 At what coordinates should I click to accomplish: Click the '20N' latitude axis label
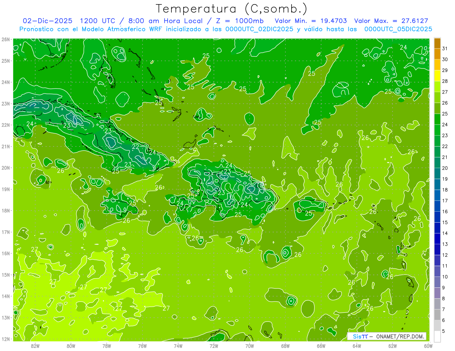[x=6, y=168]
